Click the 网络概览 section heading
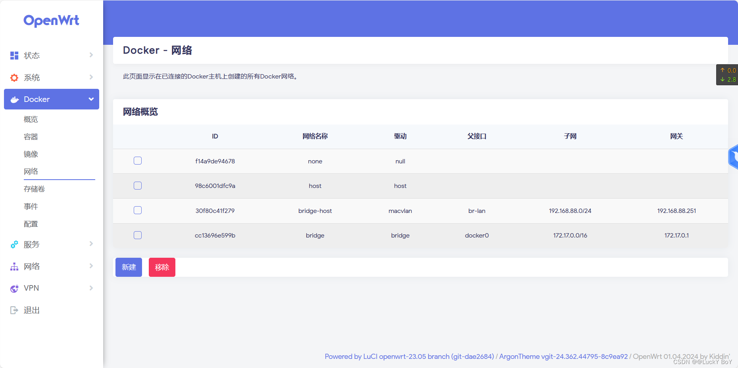Image resolution: width=738 pixels, height=368 pixels. [x=140, y=112]
